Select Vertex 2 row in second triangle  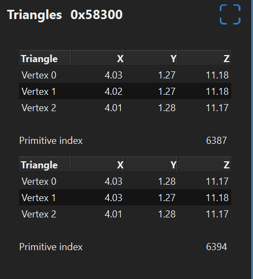125,214
